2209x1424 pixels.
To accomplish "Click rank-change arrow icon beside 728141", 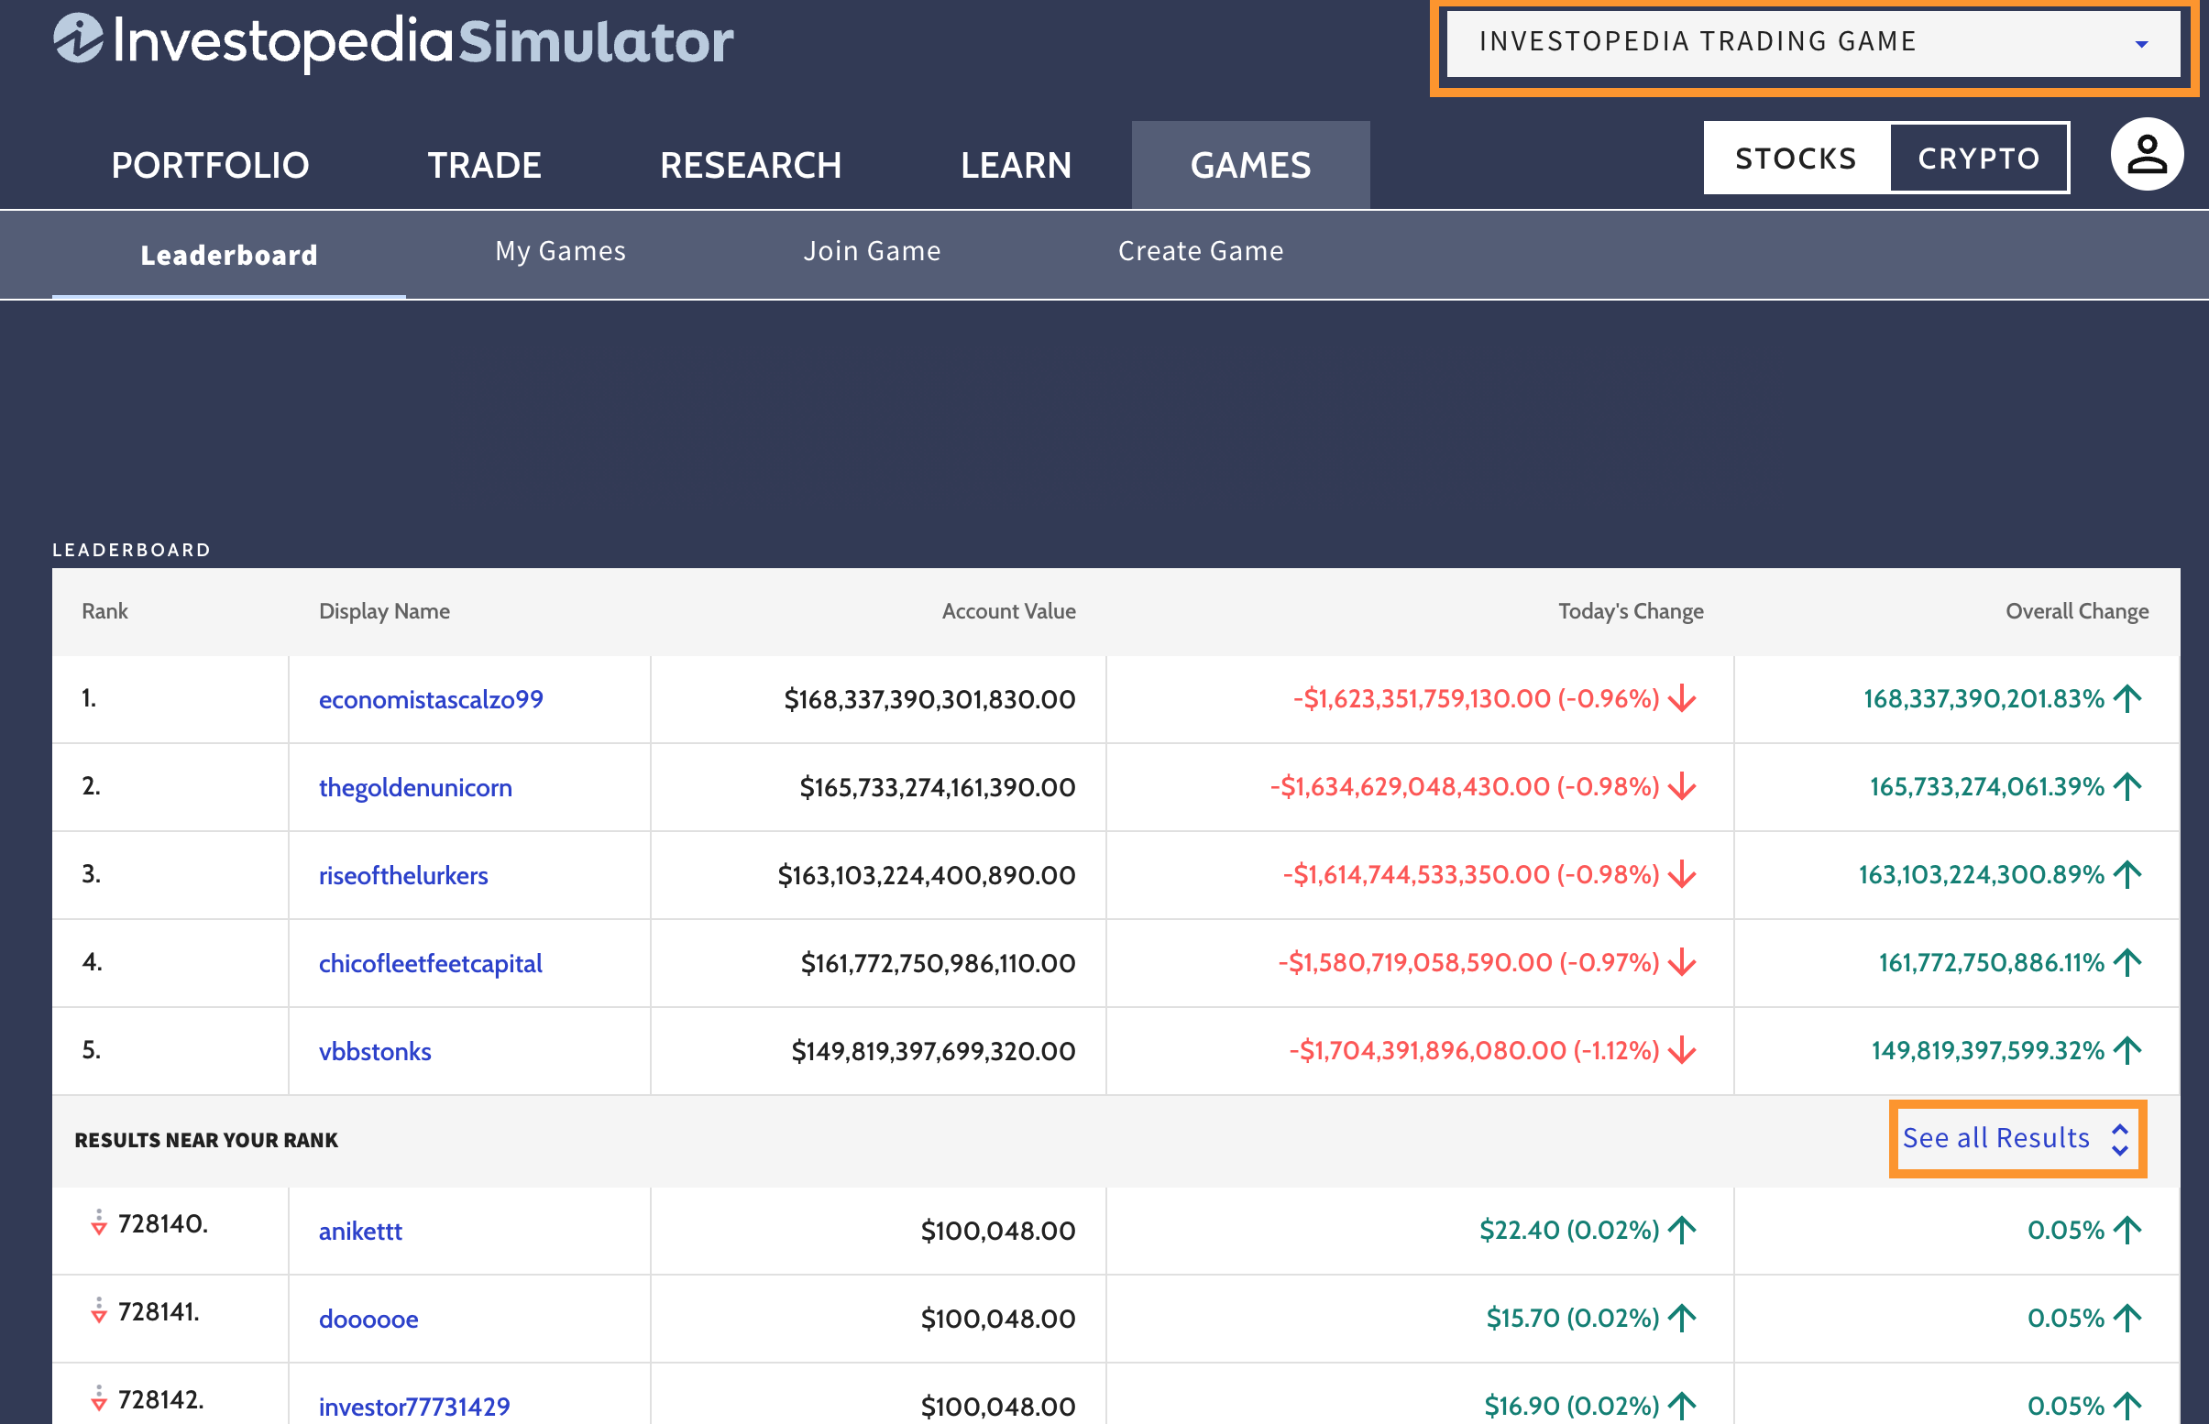I will pyautogui.click(x=99, y=1310).
